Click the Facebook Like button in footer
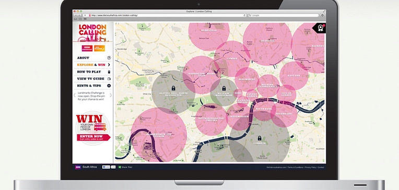The height and width of the screenshot is (190, 399). [x=106, y=167]
